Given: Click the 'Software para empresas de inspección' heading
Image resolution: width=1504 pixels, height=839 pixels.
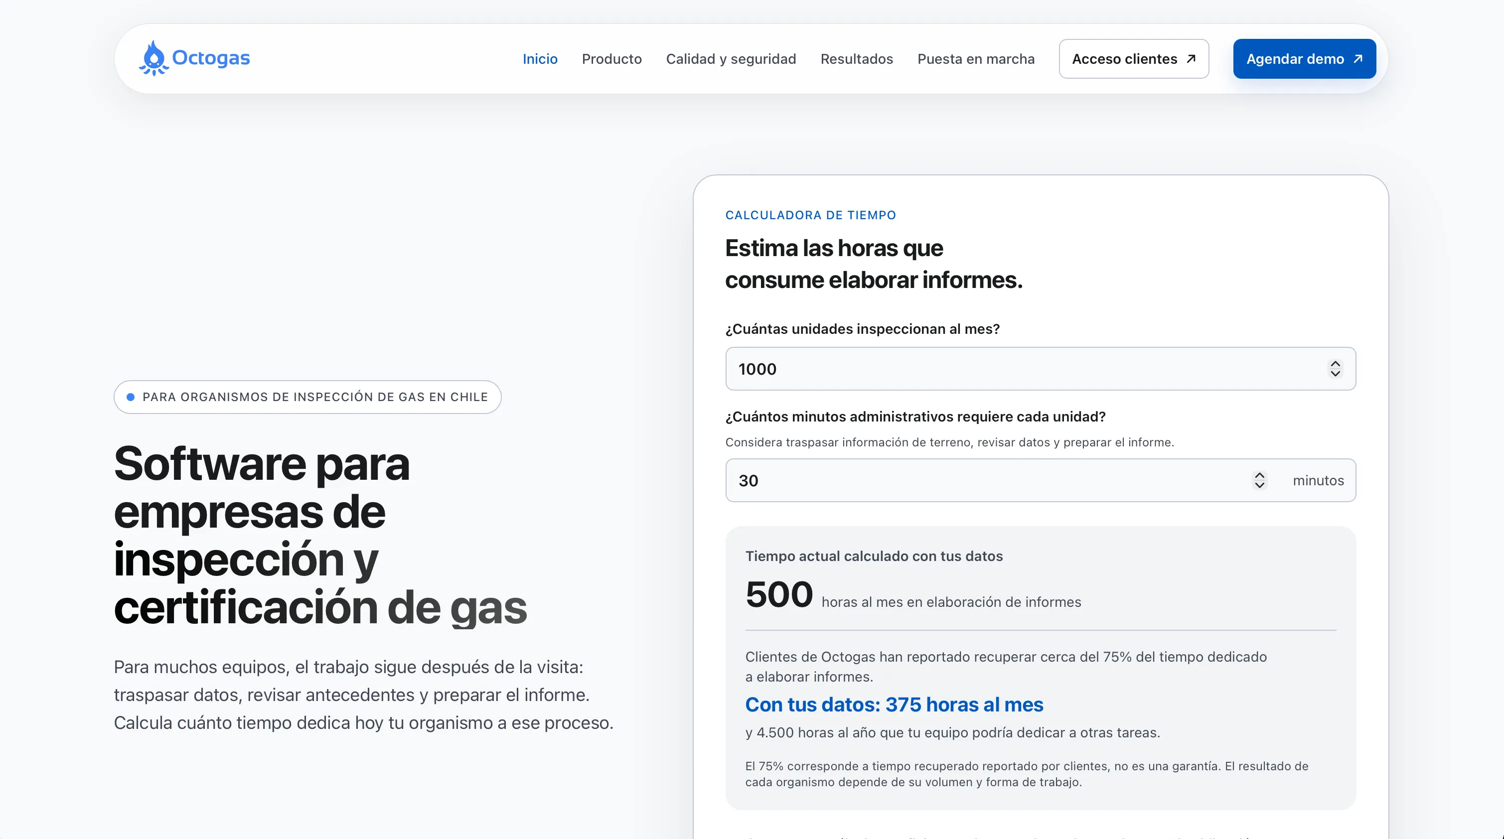Looking at the screenshot, I should click(x=320, y=536).
